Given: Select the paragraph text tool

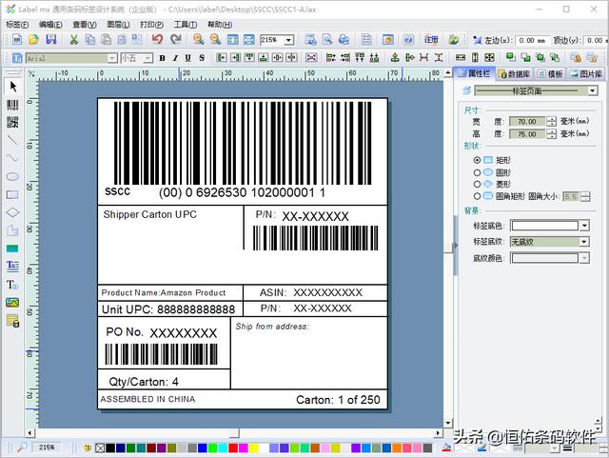Looking at the screenshot, I should click(12, 266).
